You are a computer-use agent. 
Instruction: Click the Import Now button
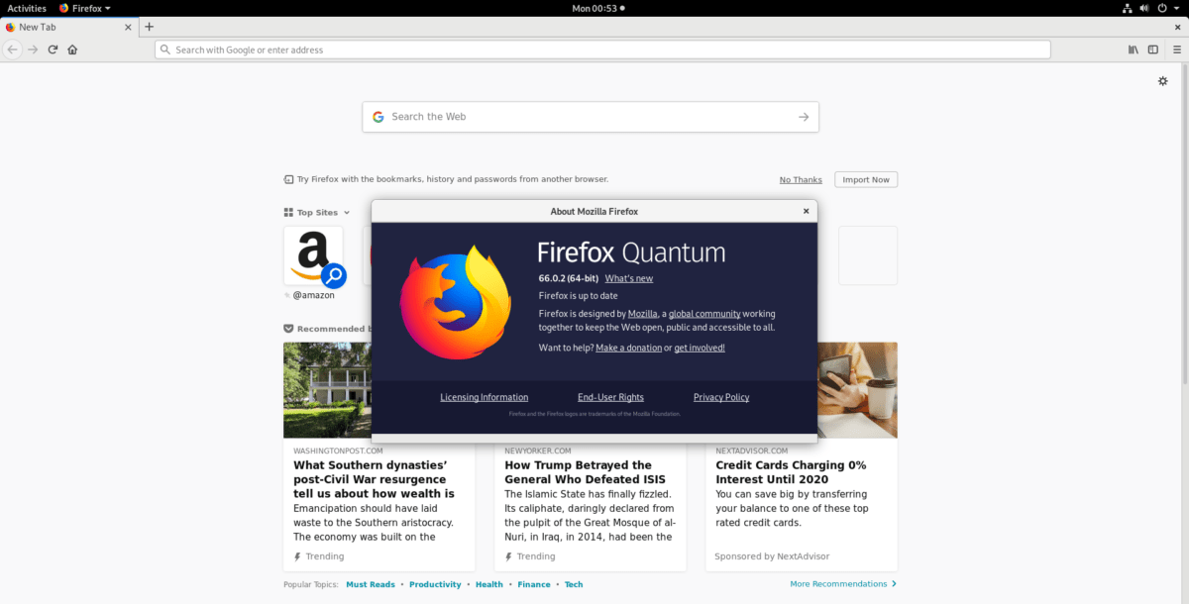tap(866, 179)
